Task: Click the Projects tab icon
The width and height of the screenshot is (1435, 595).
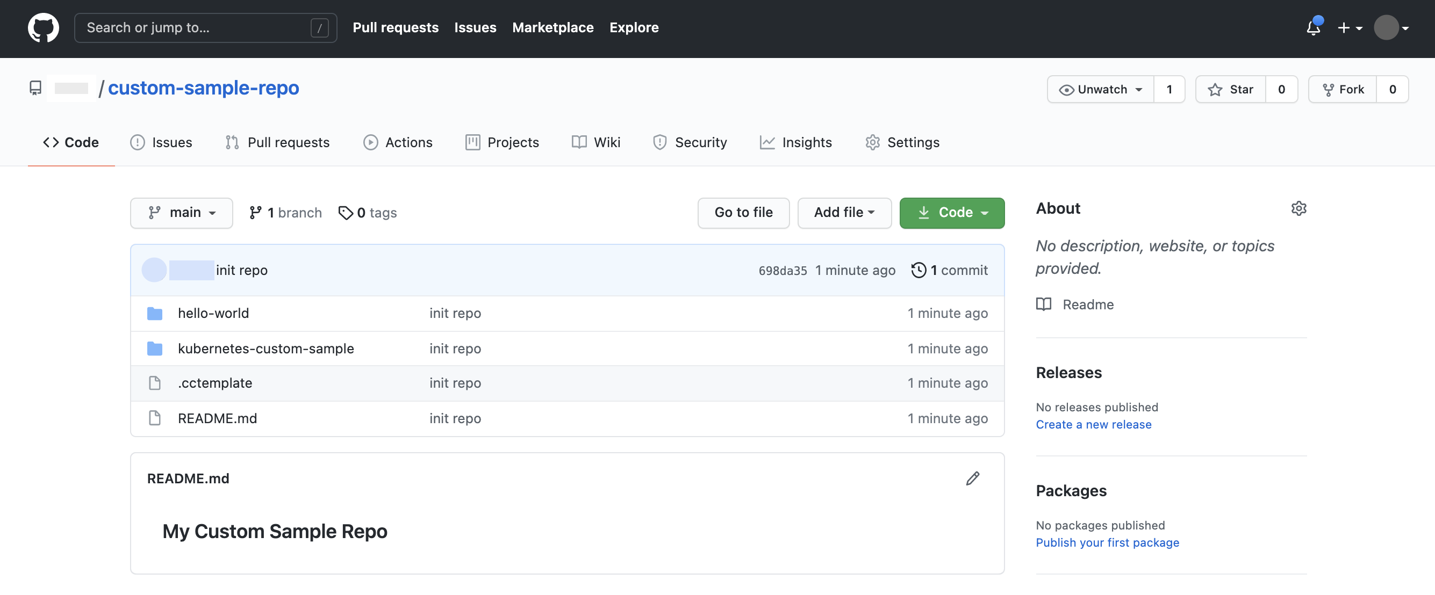Action: coord(472,142)
